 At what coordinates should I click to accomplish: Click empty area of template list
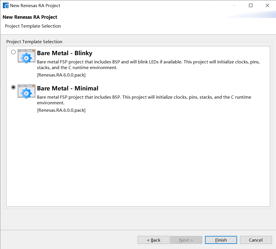point(138,159)
